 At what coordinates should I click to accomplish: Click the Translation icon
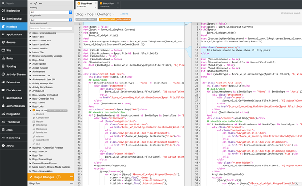(3, 122)
